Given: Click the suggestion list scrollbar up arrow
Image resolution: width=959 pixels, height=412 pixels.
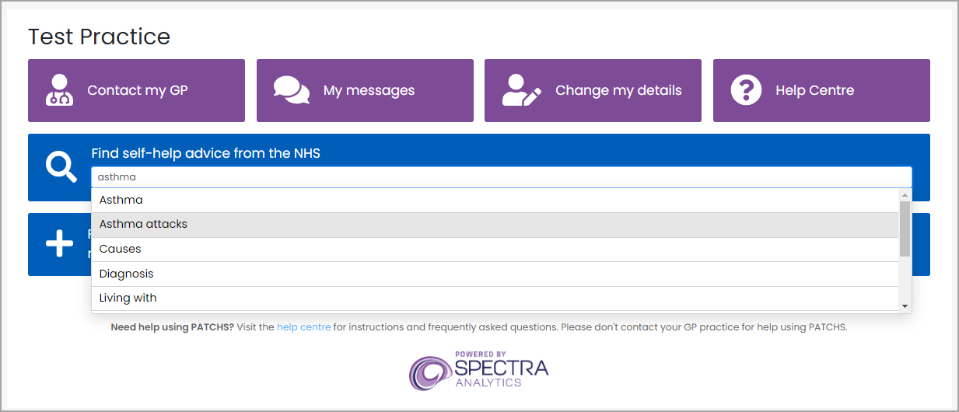Looking at the screenshot, I should [x=905, y=194].
